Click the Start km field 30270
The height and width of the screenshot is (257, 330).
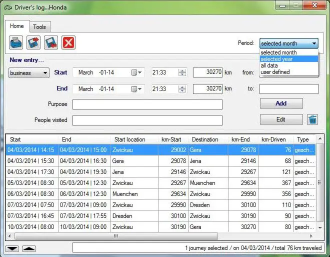(207, 72)
